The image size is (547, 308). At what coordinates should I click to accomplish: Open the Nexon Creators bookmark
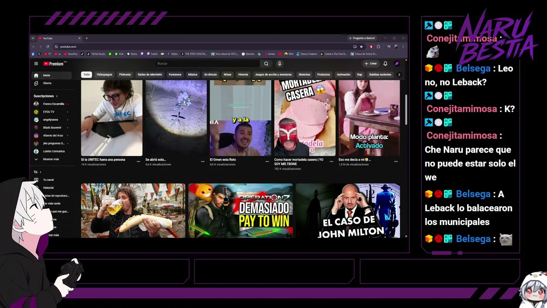point(306,54)
